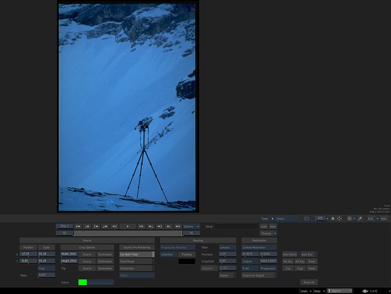Jump to the last frame
Viewport: 391px width, 294px height.
coord(178,226)
